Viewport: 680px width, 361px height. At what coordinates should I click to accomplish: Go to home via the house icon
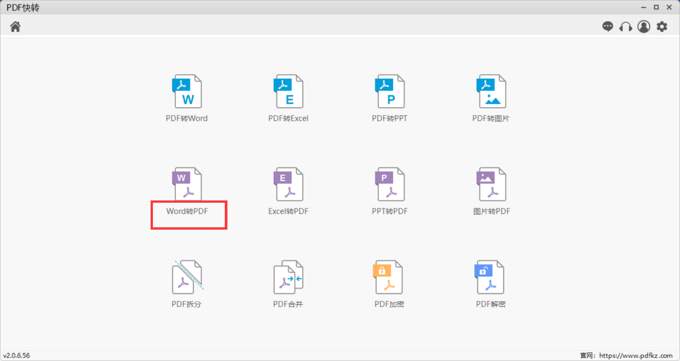click(x=15, y=26)
